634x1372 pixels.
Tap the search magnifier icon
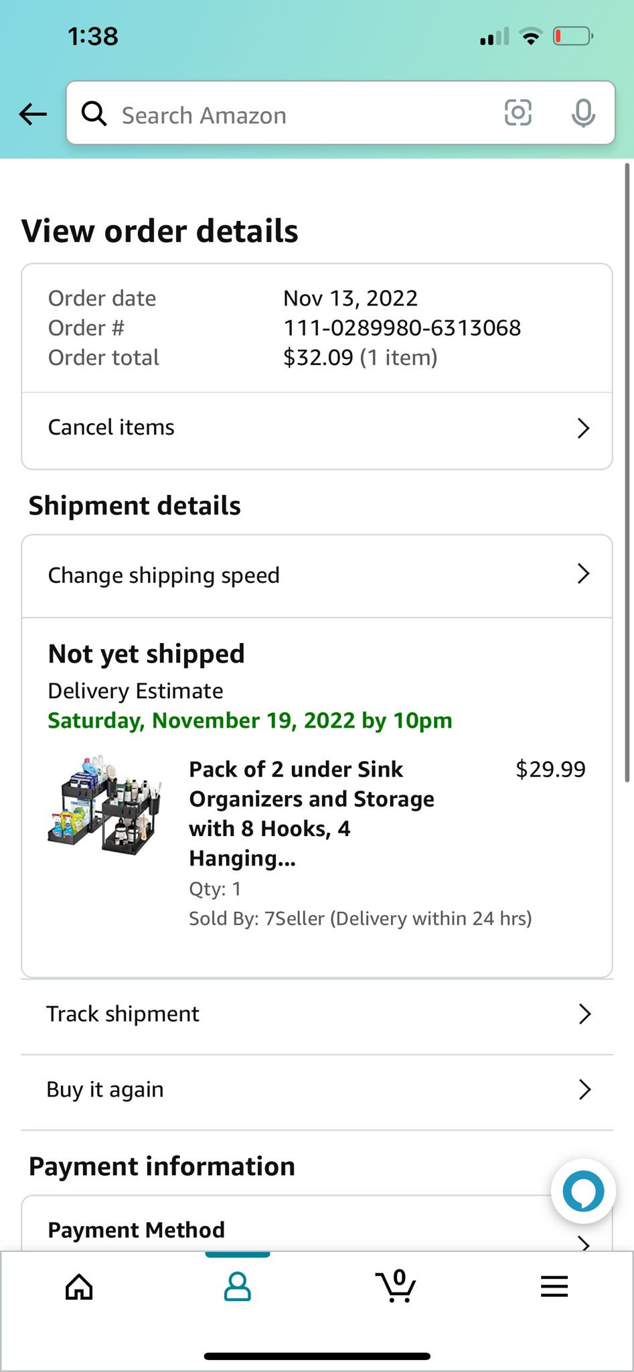click(x=94, y=115)
